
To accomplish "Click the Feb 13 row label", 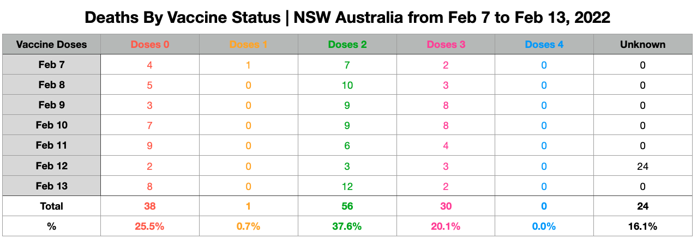I will click(52, 186).
